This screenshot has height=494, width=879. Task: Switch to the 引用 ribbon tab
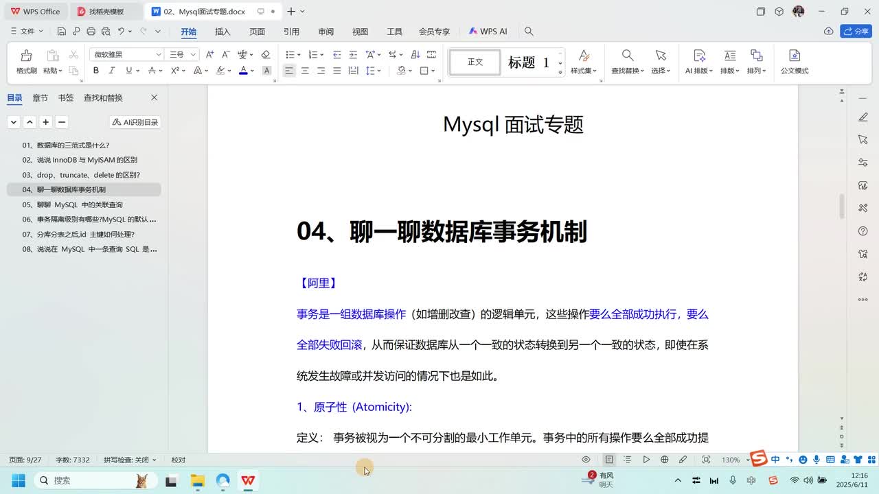point(291,32)
